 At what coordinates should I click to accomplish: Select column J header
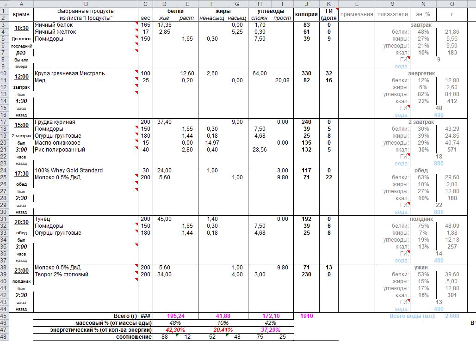[x=306, y=4]
